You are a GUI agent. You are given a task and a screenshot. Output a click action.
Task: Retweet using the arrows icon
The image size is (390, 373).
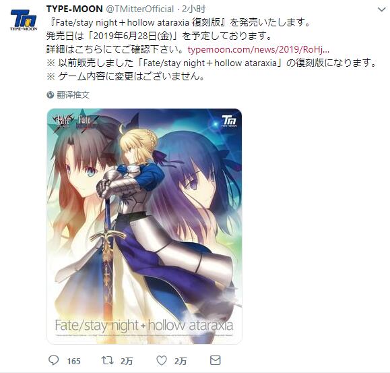[108, 360]
